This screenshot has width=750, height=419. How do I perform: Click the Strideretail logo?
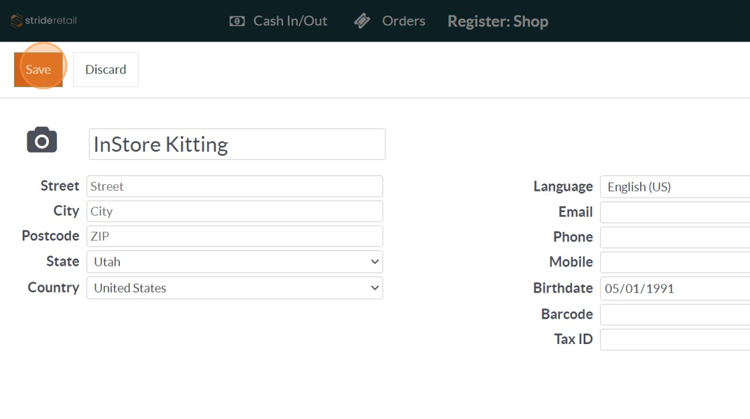pyautogui.click(x=44, y=21)
